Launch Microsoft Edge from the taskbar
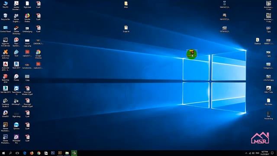Viewport: 277px width, 156px height. click(x=25, y=153)
